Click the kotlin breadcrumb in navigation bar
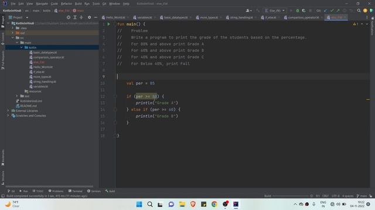The width and height of the screenshot is (375, 210). coord(47,10)
